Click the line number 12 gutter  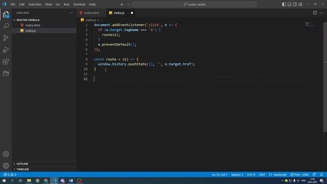[85, 79]
